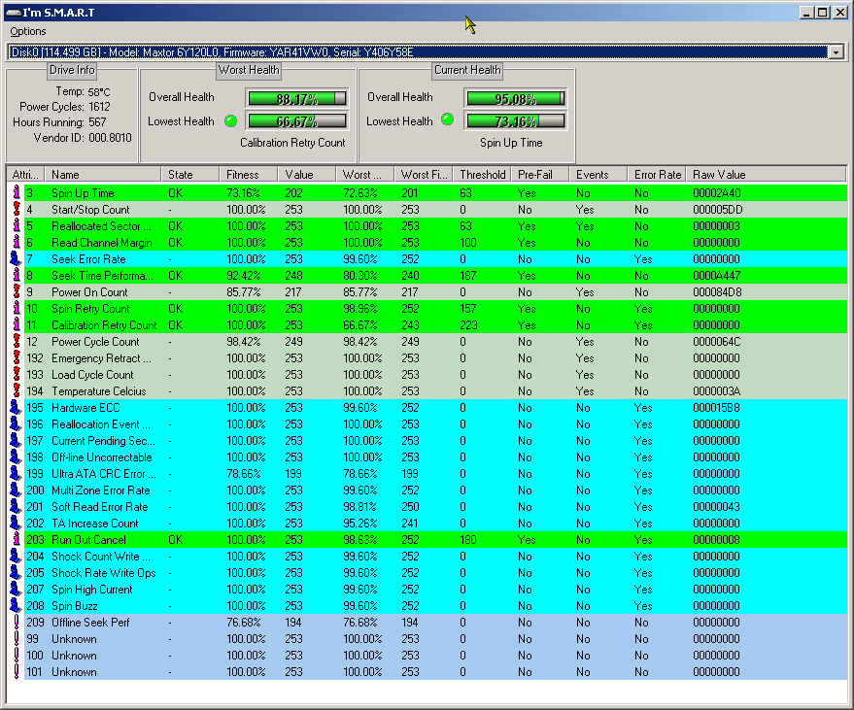Select the Off-line Uncorrectable row icon
Image resolution: width=854 pixels, height=710 pixels.
click(x=16, y=456)
